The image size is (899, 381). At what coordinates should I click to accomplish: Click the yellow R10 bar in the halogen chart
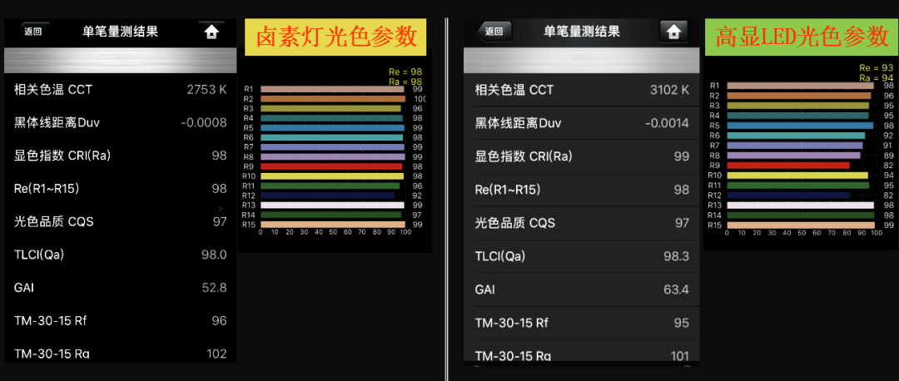click(332, 176)
